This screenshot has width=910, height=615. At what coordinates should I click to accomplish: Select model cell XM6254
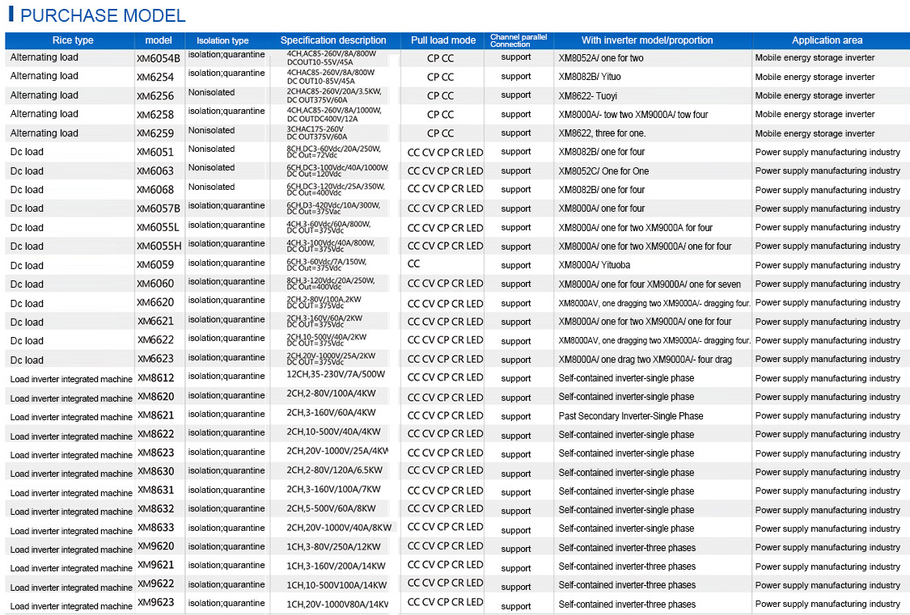pyautogui.click(x=155, y=77)
